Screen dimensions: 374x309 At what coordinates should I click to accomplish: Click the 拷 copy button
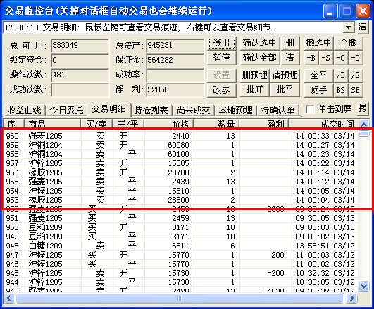362,108
